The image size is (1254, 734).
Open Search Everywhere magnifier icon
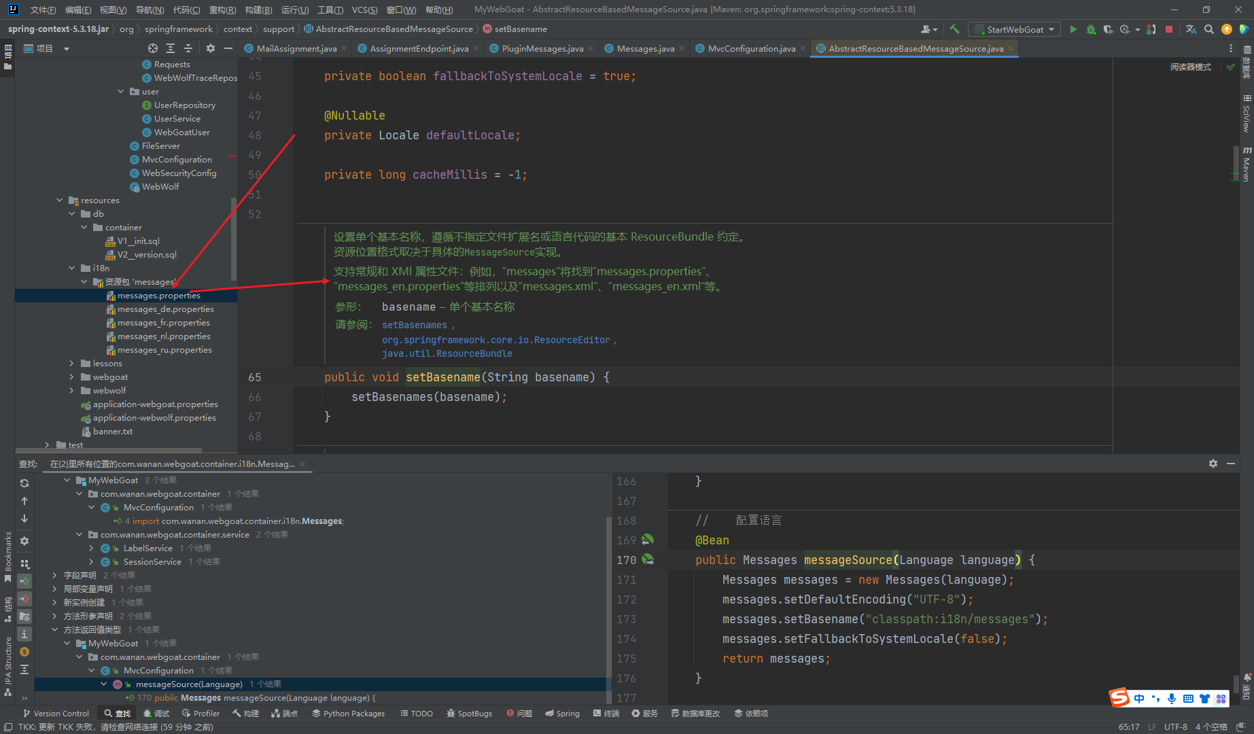pyautogui.click(x=1209, y=29)
